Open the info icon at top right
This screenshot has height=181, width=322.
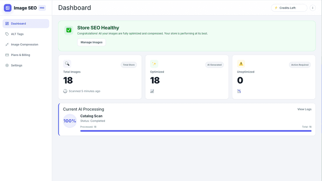point(313,8)
